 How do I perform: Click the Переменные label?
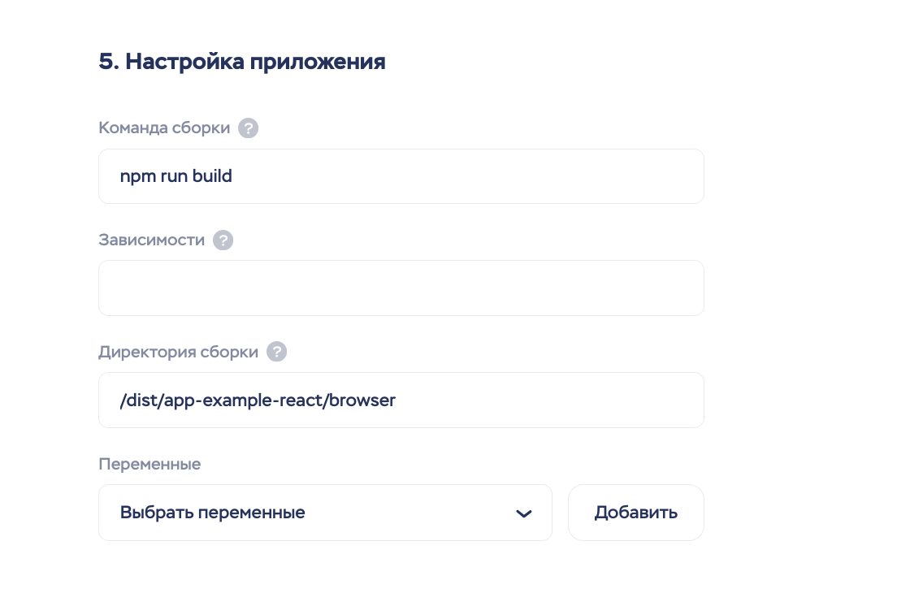tap(149, 464)
